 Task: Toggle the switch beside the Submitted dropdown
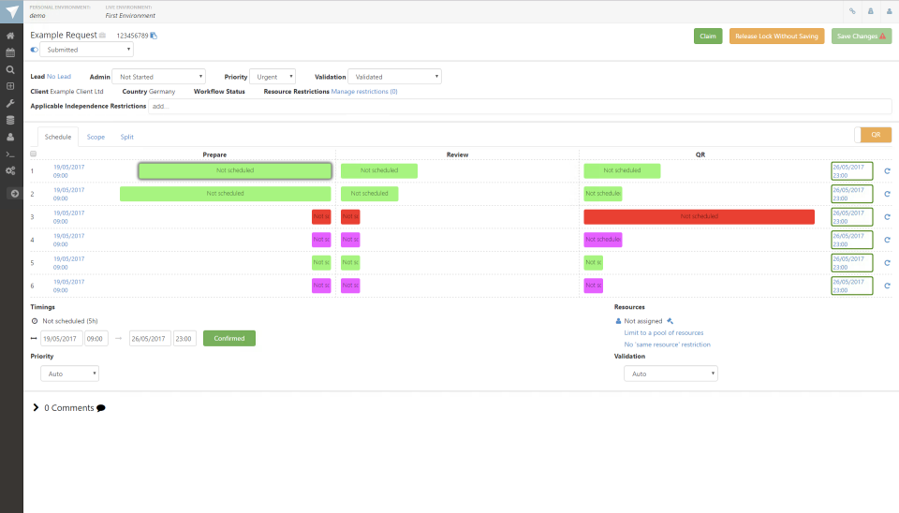35,50
